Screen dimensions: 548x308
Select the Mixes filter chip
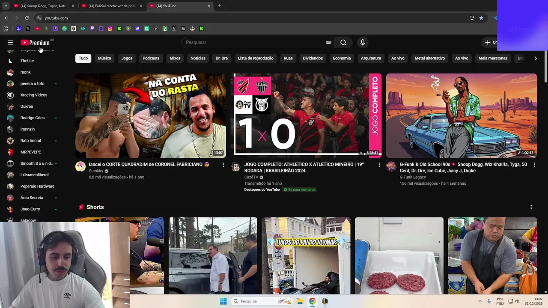(175, 58)
